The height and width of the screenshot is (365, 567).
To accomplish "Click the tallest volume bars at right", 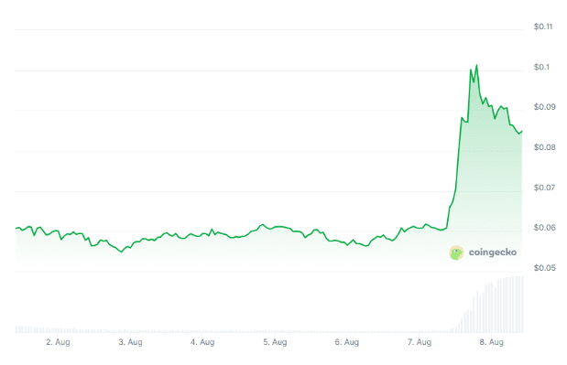I will coord(516,305).
